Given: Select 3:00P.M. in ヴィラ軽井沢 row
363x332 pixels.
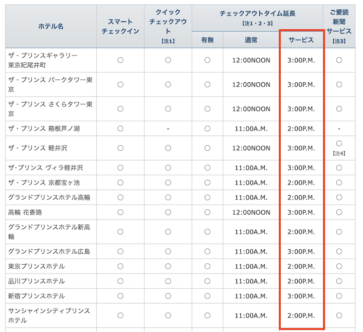Looking at the screenshot, I should coord(301,168).
